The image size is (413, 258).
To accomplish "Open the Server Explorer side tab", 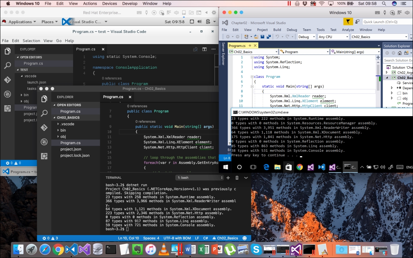I will click(x=223, y=54).
